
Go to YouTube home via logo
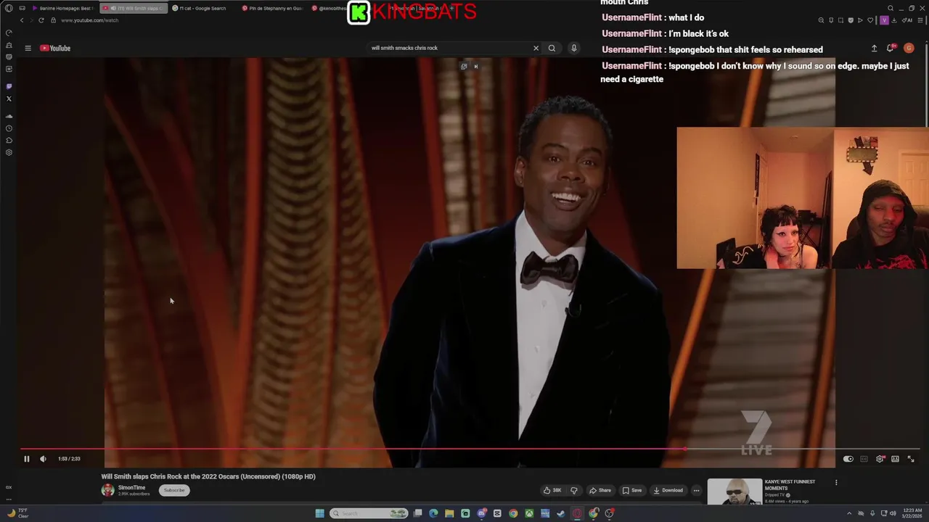pyautogui.click(x=55, y=48)
